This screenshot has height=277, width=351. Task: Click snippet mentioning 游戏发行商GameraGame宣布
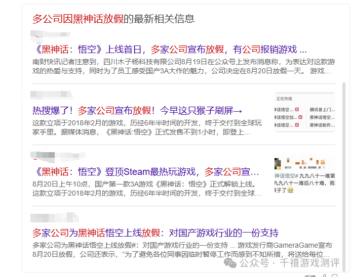click(182, 250)
